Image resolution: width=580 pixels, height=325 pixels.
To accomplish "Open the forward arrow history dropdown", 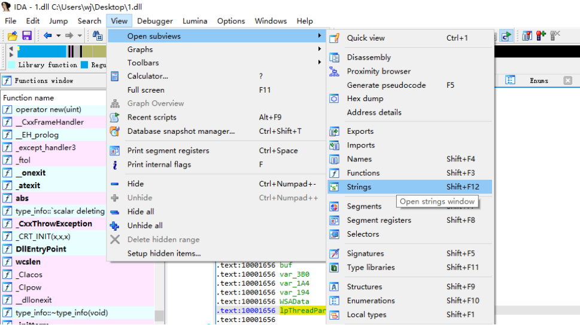I will point(80,36).
